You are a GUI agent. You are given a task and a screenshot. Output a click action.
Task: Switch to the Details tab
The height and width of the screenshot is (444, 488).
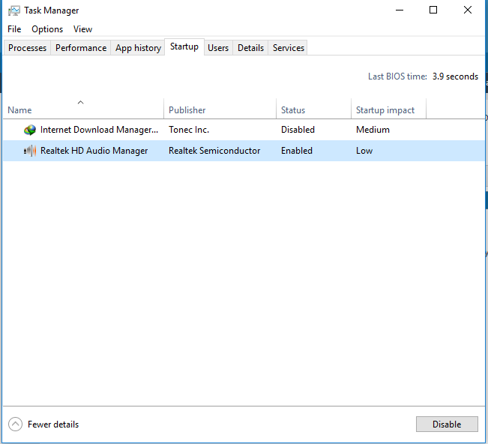coord(250,48)
